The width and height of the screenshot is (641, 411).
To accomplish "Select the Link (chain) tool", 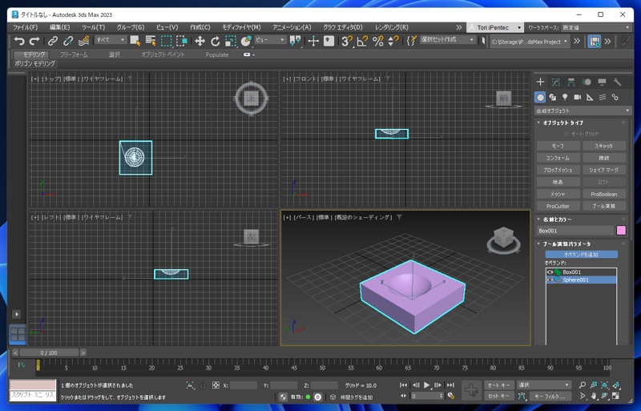I will (x=53, y=41).
